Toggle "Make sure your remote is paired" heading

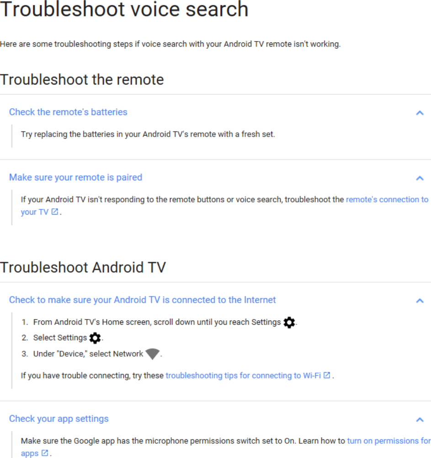pyautogui.click(x=76, y=177)
